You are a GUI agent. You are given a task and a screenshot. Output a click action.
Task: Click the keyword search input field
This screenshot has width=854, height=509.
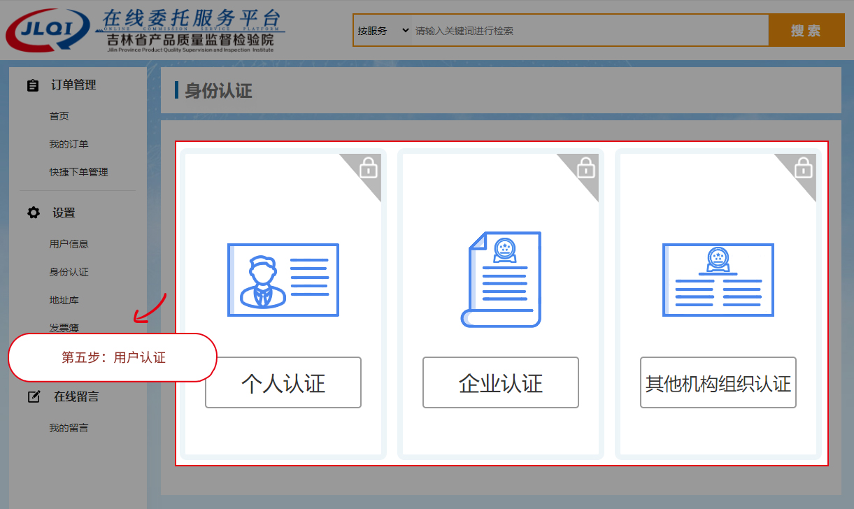coord(588,31)
